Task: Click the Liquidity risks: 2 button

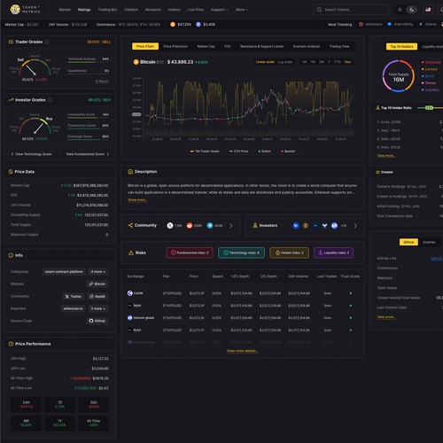Action: pos(333,253)
